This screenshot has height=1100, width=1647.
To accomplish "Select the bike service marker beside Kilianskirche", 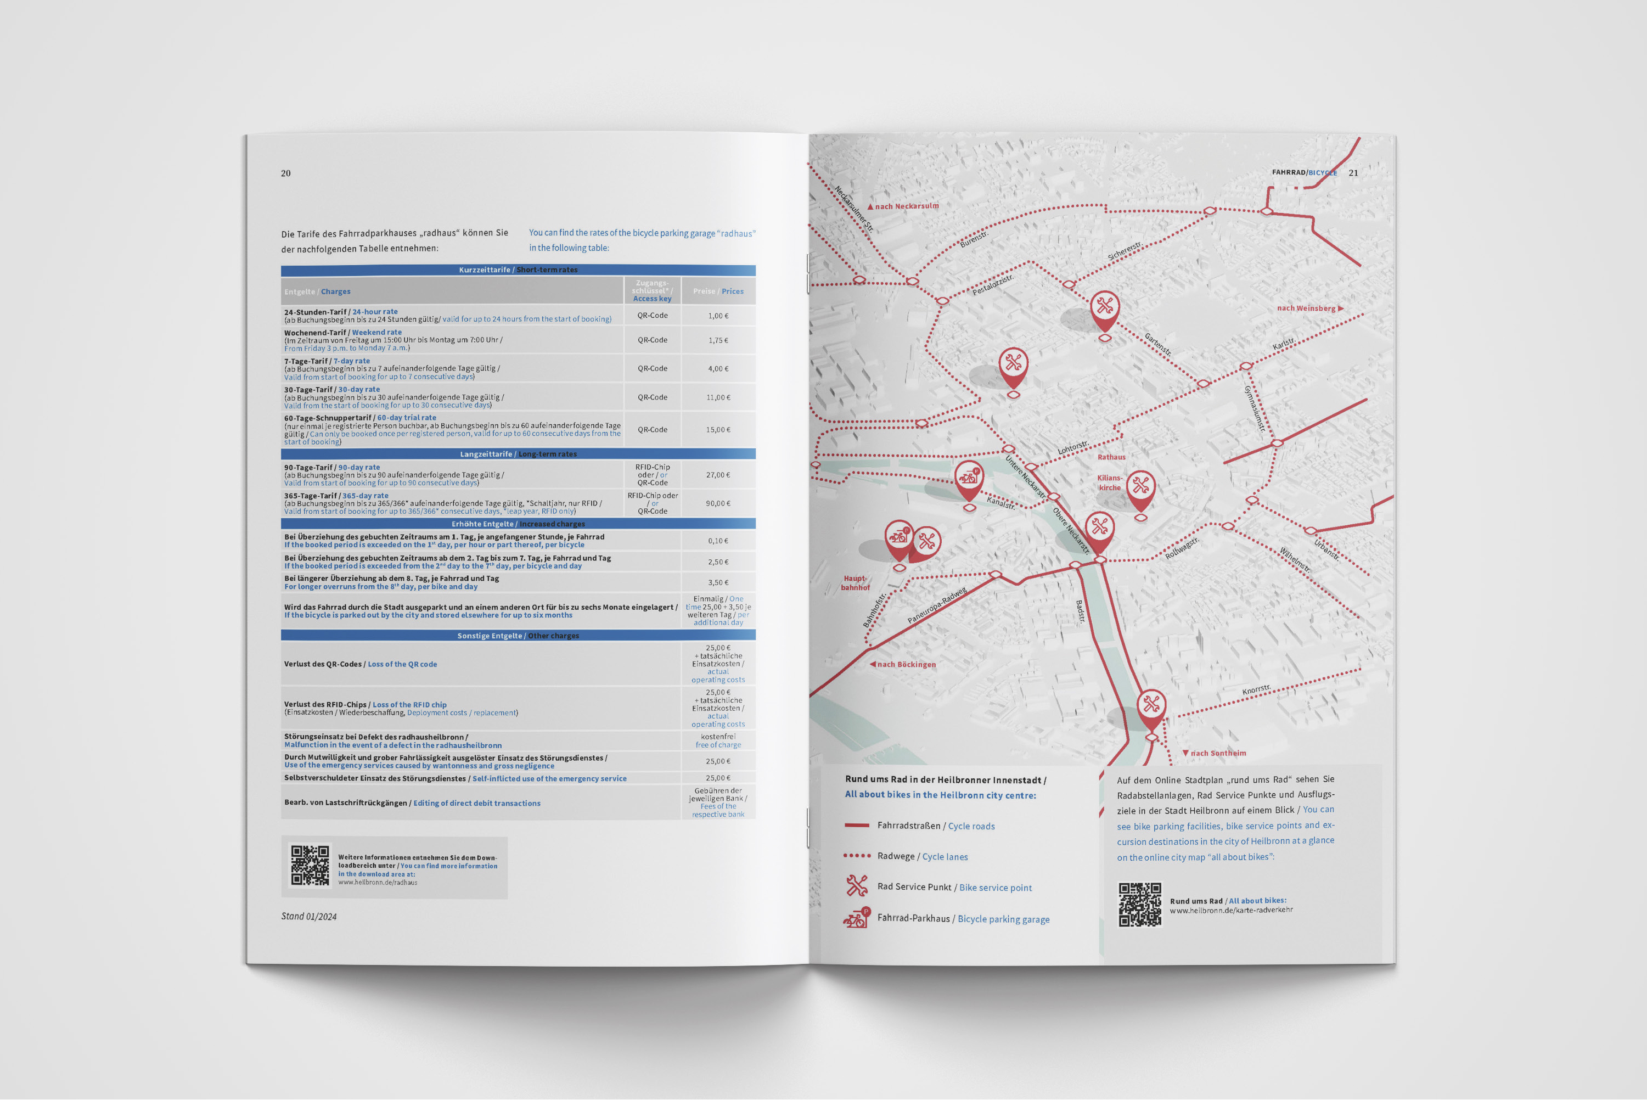I will [1140, 486].
